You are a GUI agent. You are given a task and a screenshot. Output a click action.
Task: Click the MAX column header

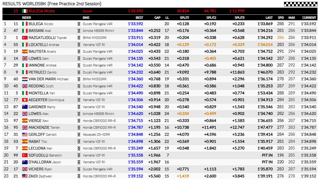(292, 18)
